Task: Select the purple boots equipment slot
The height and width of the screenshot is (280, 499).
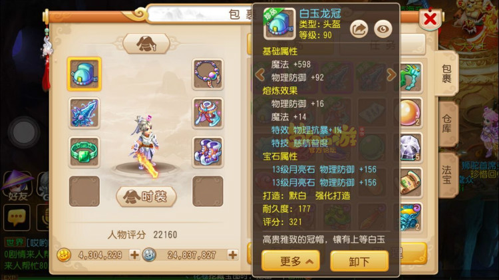Action: coord(208,152)
